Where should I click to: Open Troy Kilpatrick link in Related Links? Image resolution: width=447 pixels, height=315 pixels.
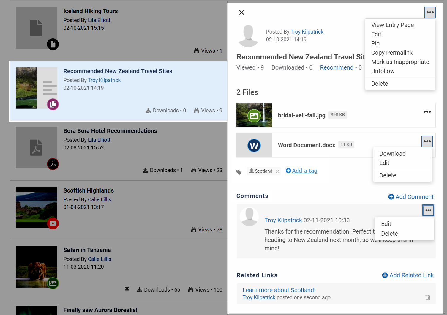(x=259, y=297)
